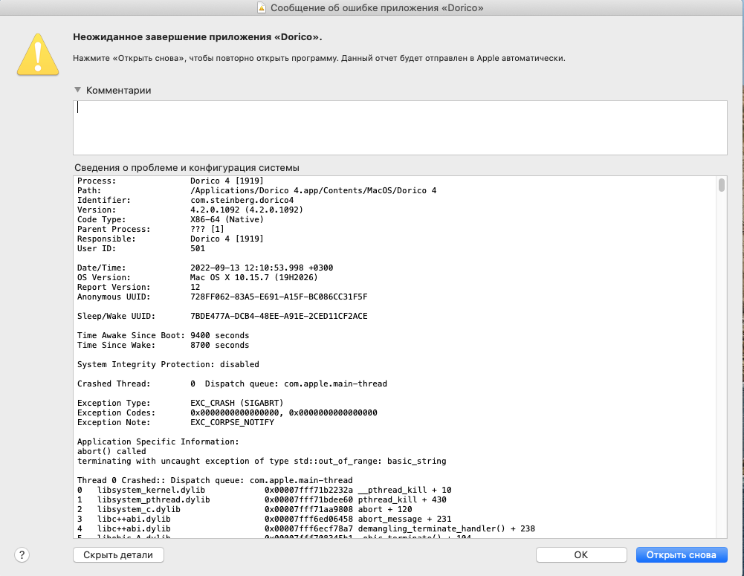Click the Exception Codes line

[227, 412]
